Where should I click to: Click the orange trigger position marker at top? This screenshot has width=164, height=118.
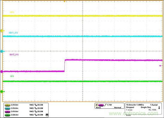[65, 1]
